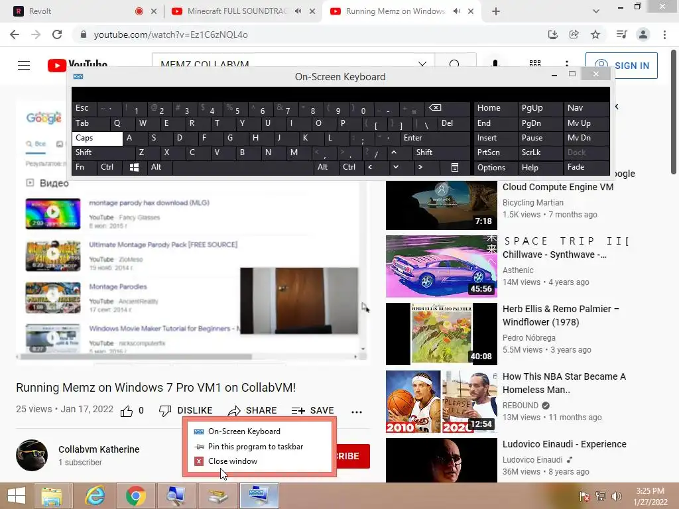This screenshot has height=509, width=679.
Task: Reload the YouTube page
Action: click(x=57, y=34)
